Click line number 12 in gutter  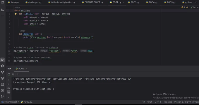tap(9, 51)
